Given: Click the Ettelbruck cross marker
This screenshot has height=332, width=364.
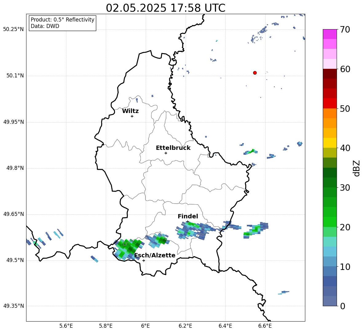Looking at the screenshot, I should pos(166,153).
